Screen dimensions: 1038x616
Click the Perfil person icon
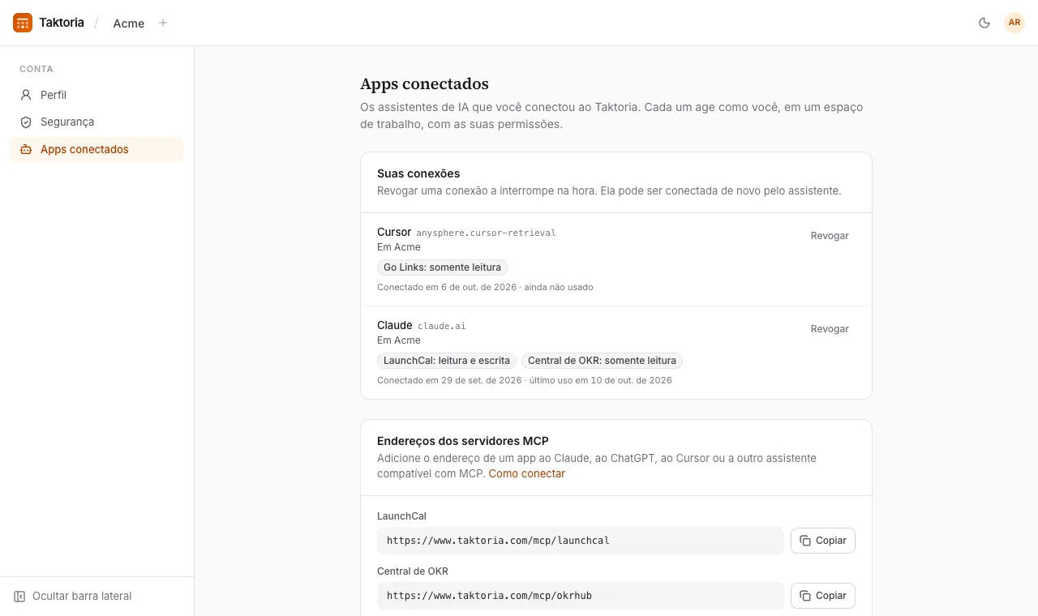tap(26, 95)
